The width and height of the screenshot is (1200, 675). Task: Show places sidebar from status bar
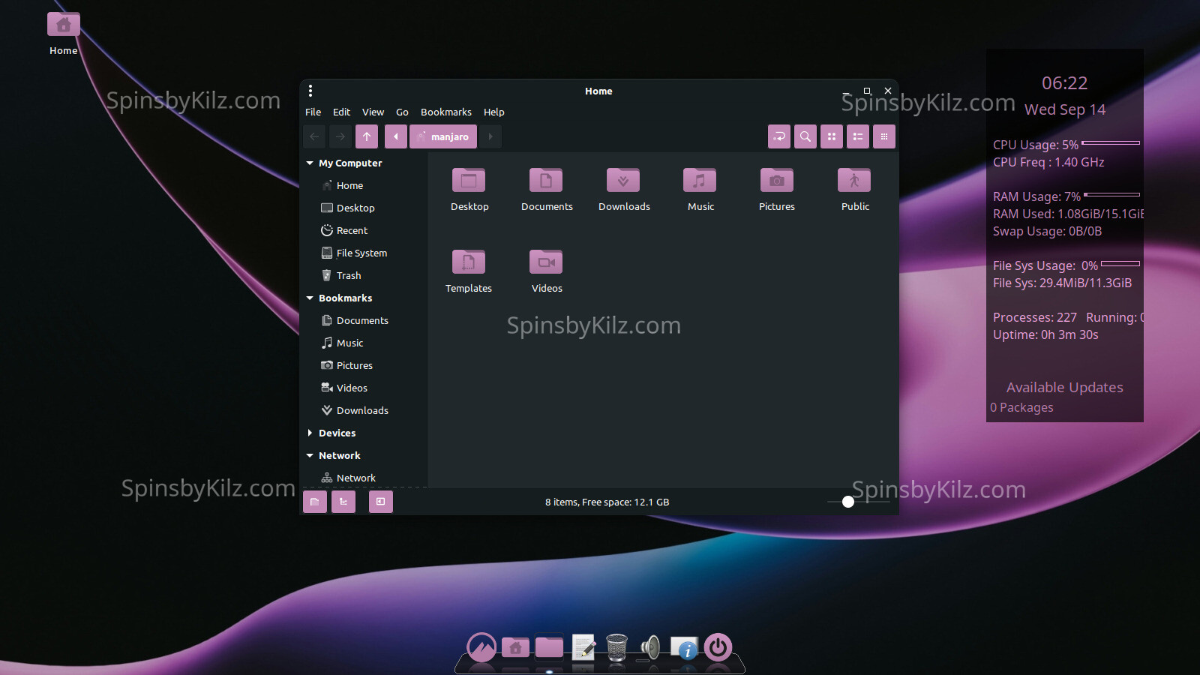315,502
